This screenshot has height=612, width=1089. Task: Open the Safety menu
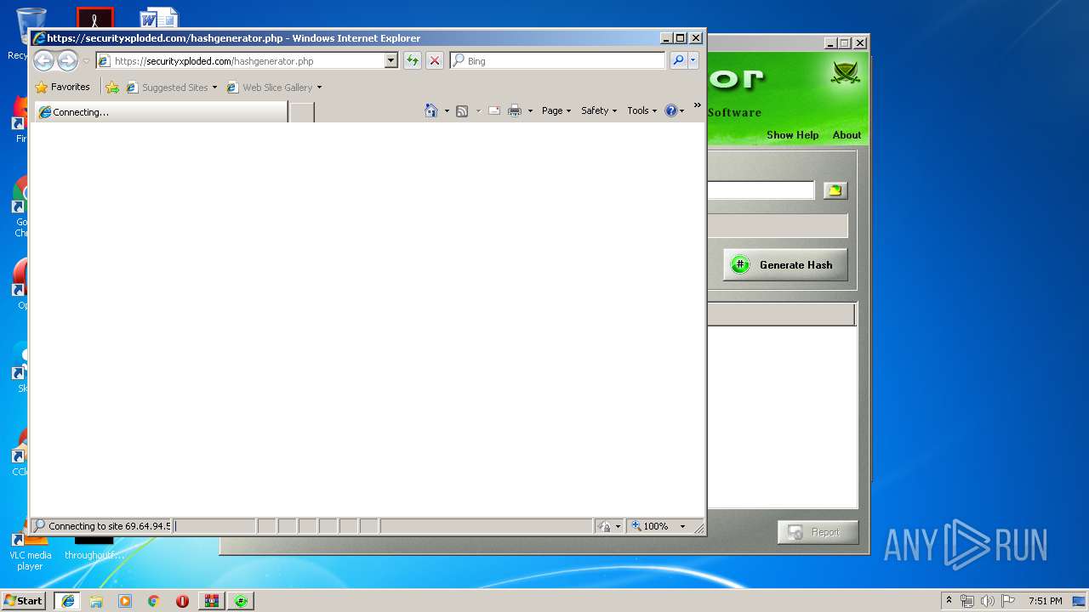coord(599,110)
